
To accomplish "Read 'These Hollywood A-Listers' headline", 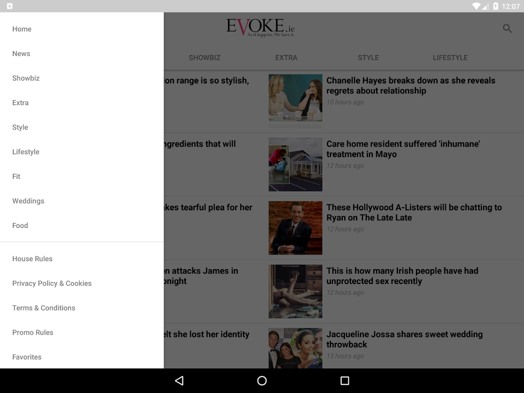I will 414,213.
